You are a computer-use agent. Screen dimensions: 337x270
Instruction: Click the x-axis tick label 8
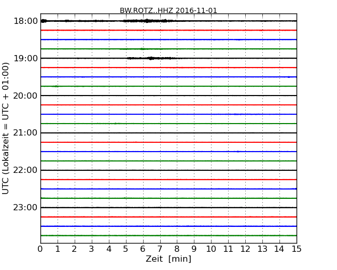tap(177, 249)
